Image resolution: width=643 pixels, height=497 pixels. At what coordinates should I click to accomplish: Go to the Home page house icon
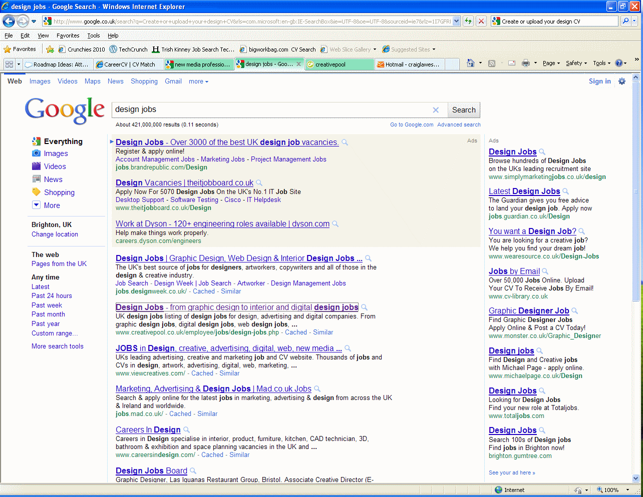pyautogui.click(x=470, y=63)
